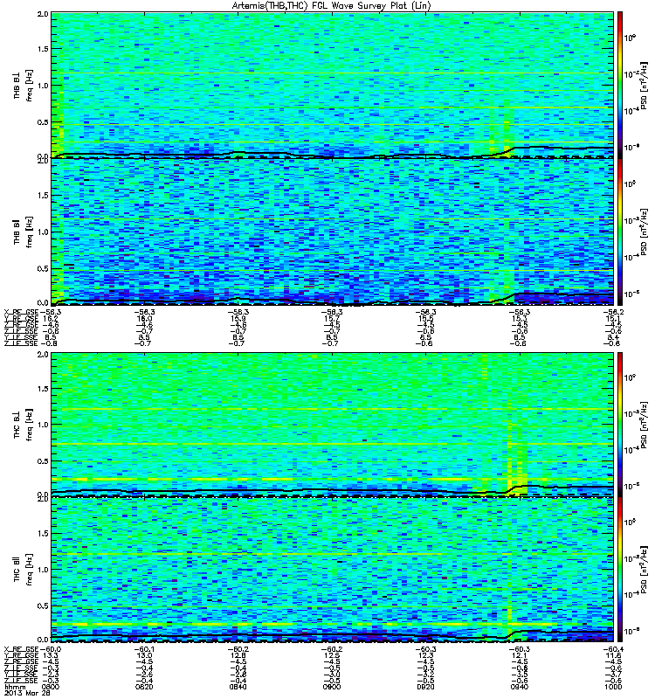Click the 'hhmm' time axis label
The height and width of the screenshot is (699, 655).
point(13,687)
